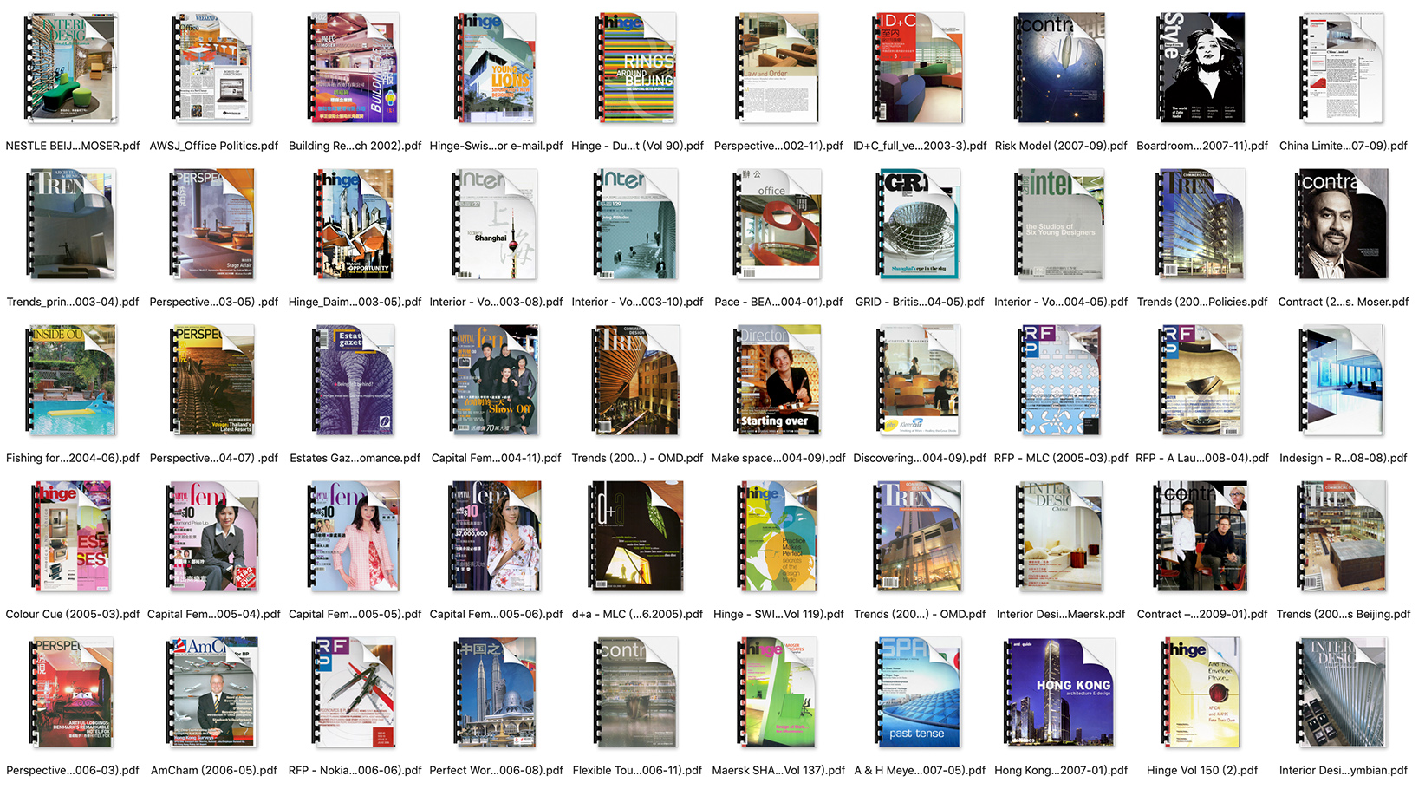Select the Trends_prin...003-04).pdf icon
This screenshot has height=789, width=1425.
coord(72,224)
